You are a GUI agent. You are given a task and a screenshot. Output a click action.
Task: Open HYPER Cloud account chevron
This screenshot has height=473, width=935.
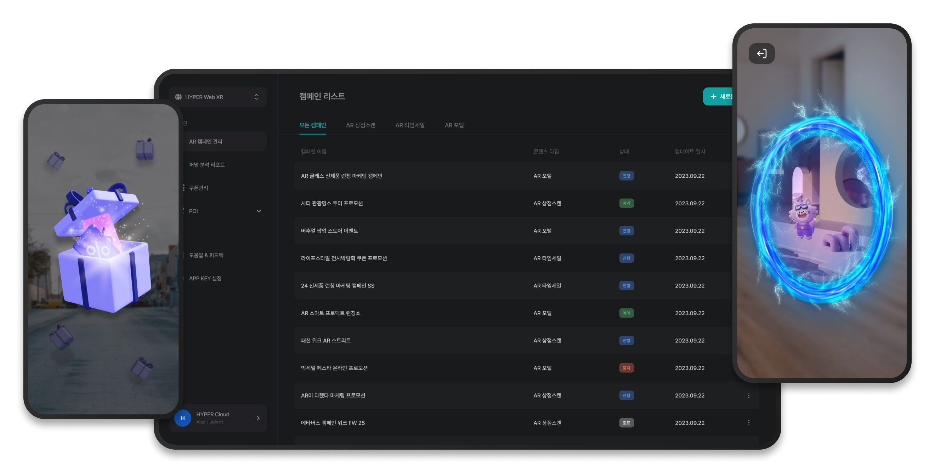tap(258, 418)
